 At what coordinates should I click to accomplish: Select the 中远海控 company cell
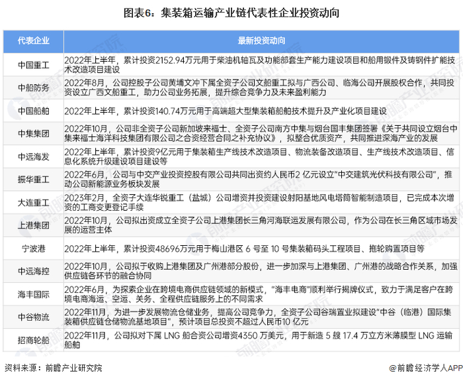(x=33, y=271)
